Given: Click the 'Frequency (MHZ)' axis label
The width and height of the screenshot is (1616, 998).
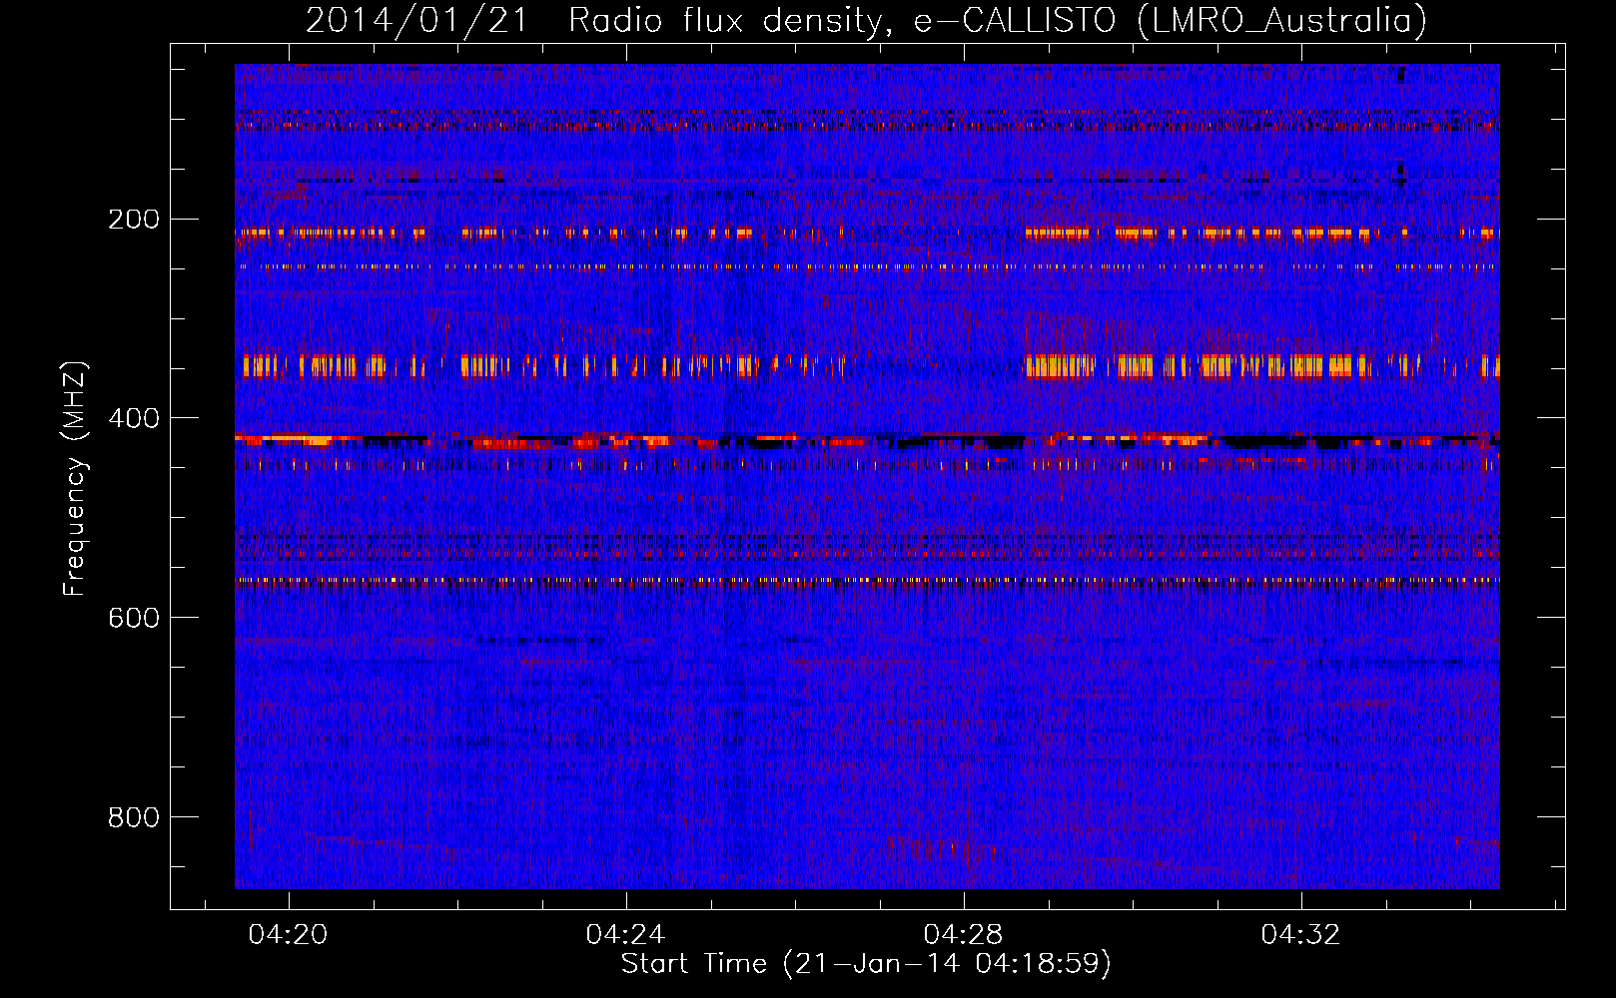Looking at the screenshot, I should (75, 479).
